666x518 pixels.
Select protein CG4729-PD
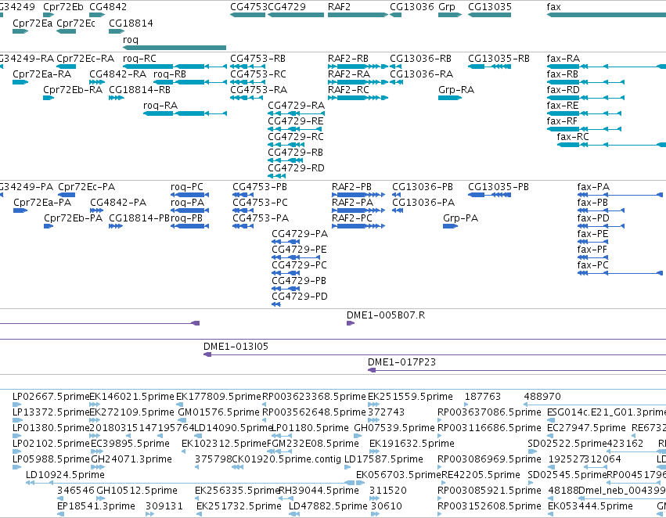point(276,304)
